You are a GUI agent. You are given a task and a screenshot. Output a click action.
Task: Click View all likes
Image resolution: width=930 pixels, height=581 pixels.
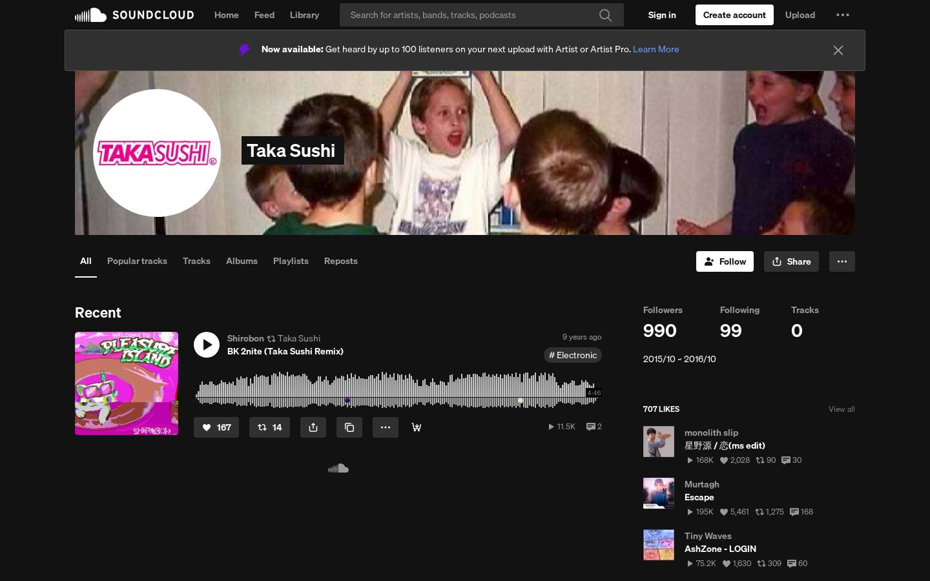point(842,409)
